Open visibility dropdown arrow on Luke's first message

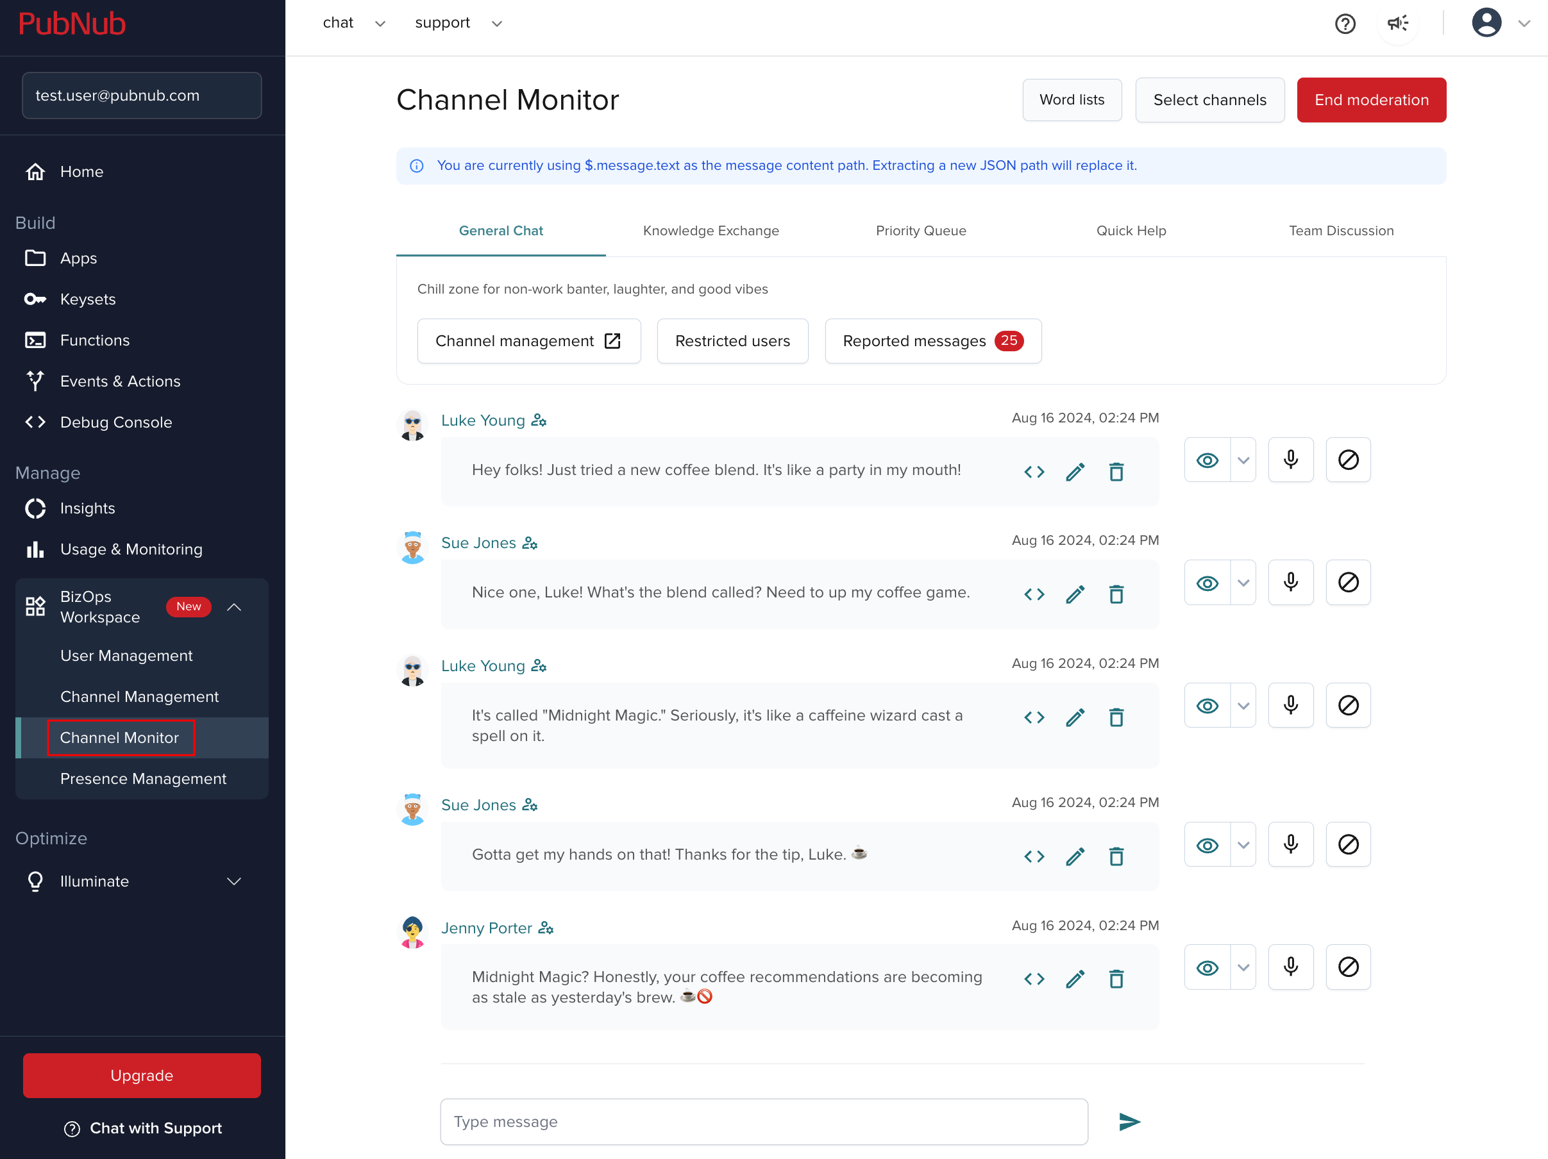1243,460
